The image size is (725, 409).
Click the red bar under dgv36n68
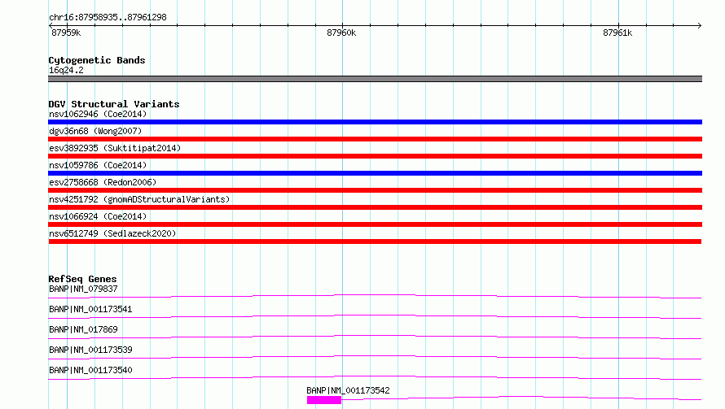tap(375, 139)
